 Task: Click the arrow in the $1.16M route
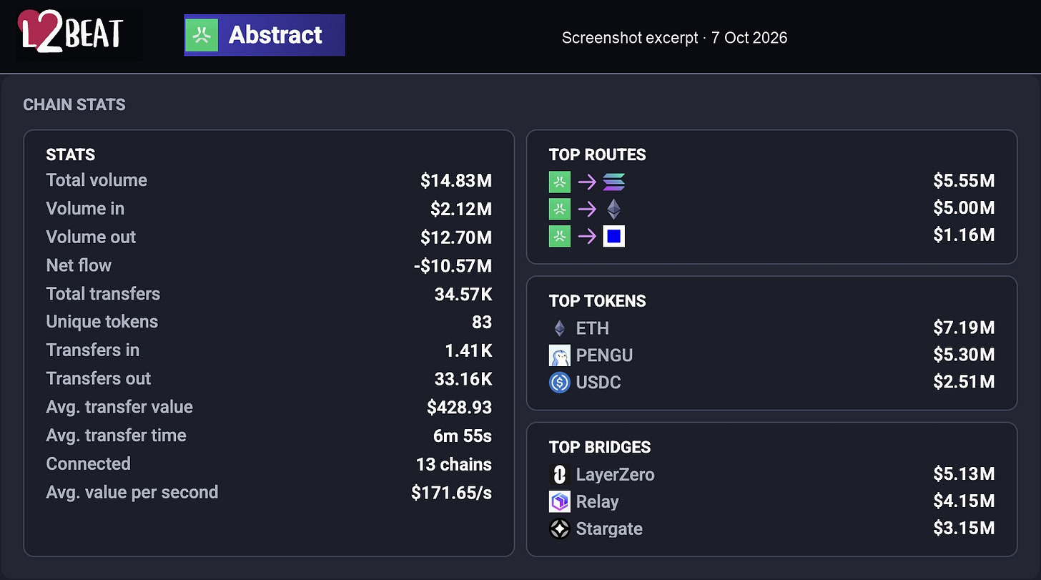coord(587,236)
